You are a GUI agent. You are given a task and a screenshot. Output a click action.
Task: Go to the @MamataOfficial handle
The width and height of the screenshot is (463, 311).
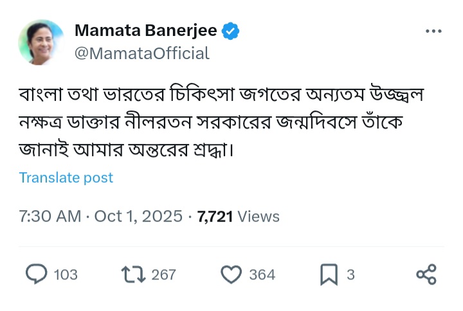click(142, 53)
